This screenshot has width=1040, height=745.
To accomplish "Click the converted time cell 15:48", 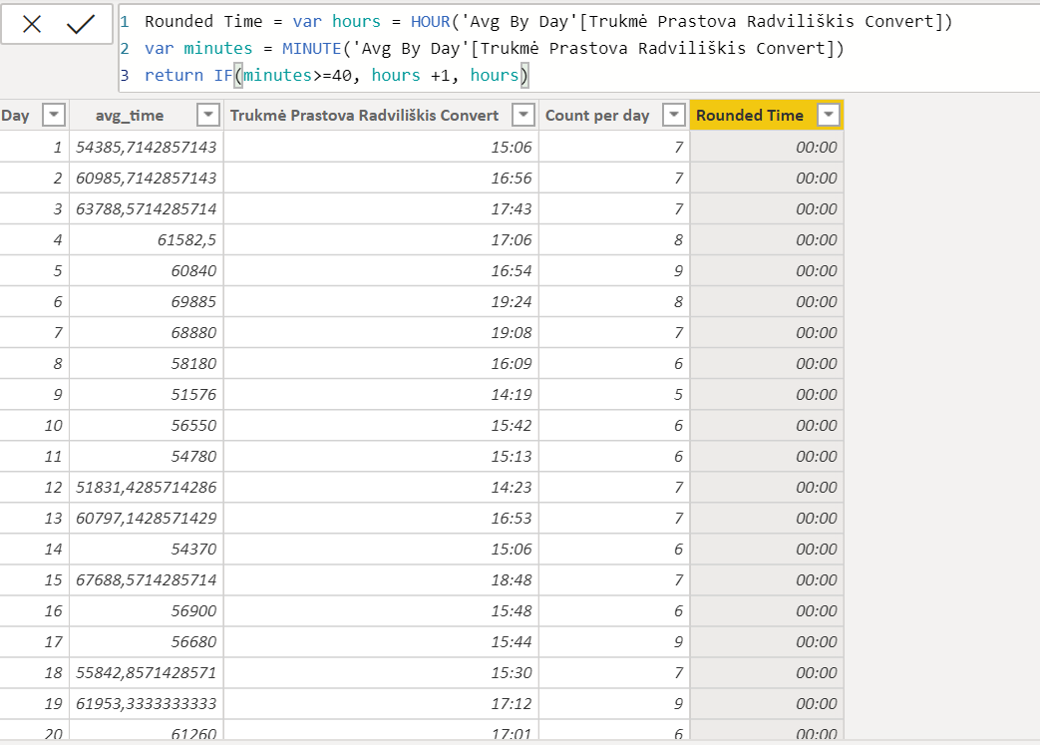I will [x=381, y=611].
